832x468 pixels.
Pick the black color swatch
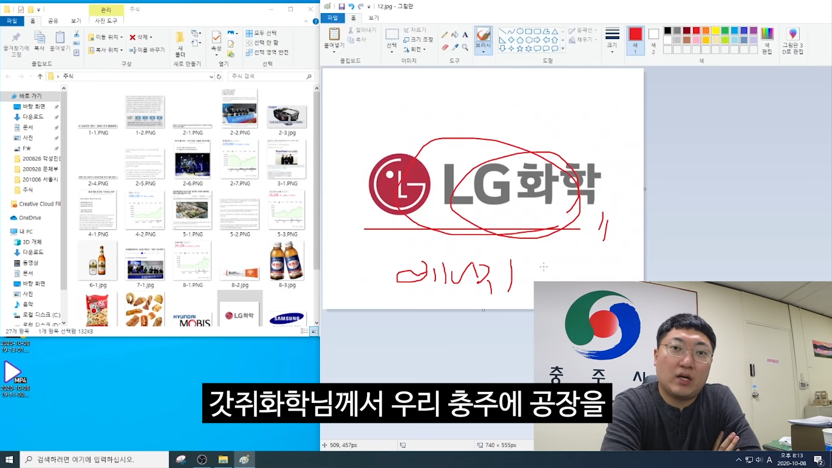click(x=667, y=30)
